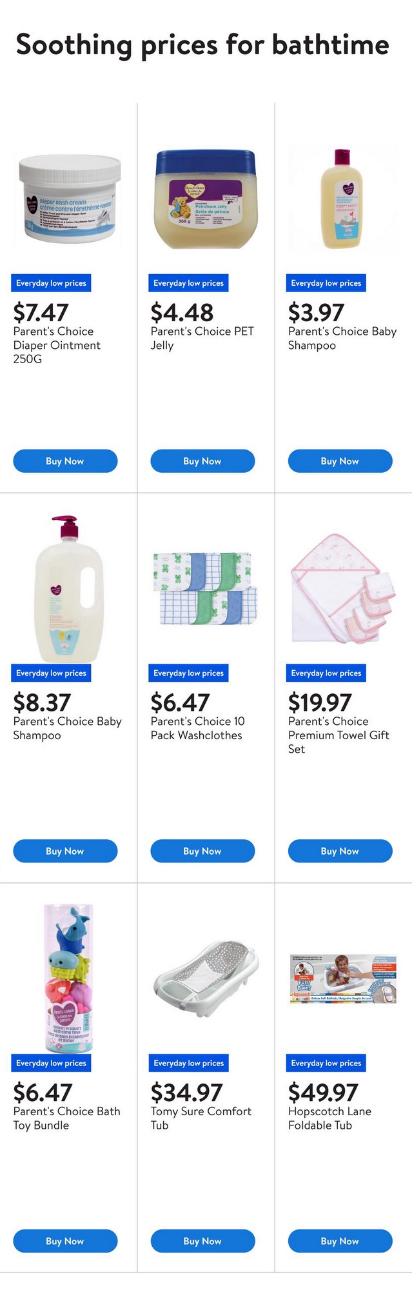Open the Hopscotch Lane Foldable Tub title link
The image size is (412, 1290).
point(329,1118)
